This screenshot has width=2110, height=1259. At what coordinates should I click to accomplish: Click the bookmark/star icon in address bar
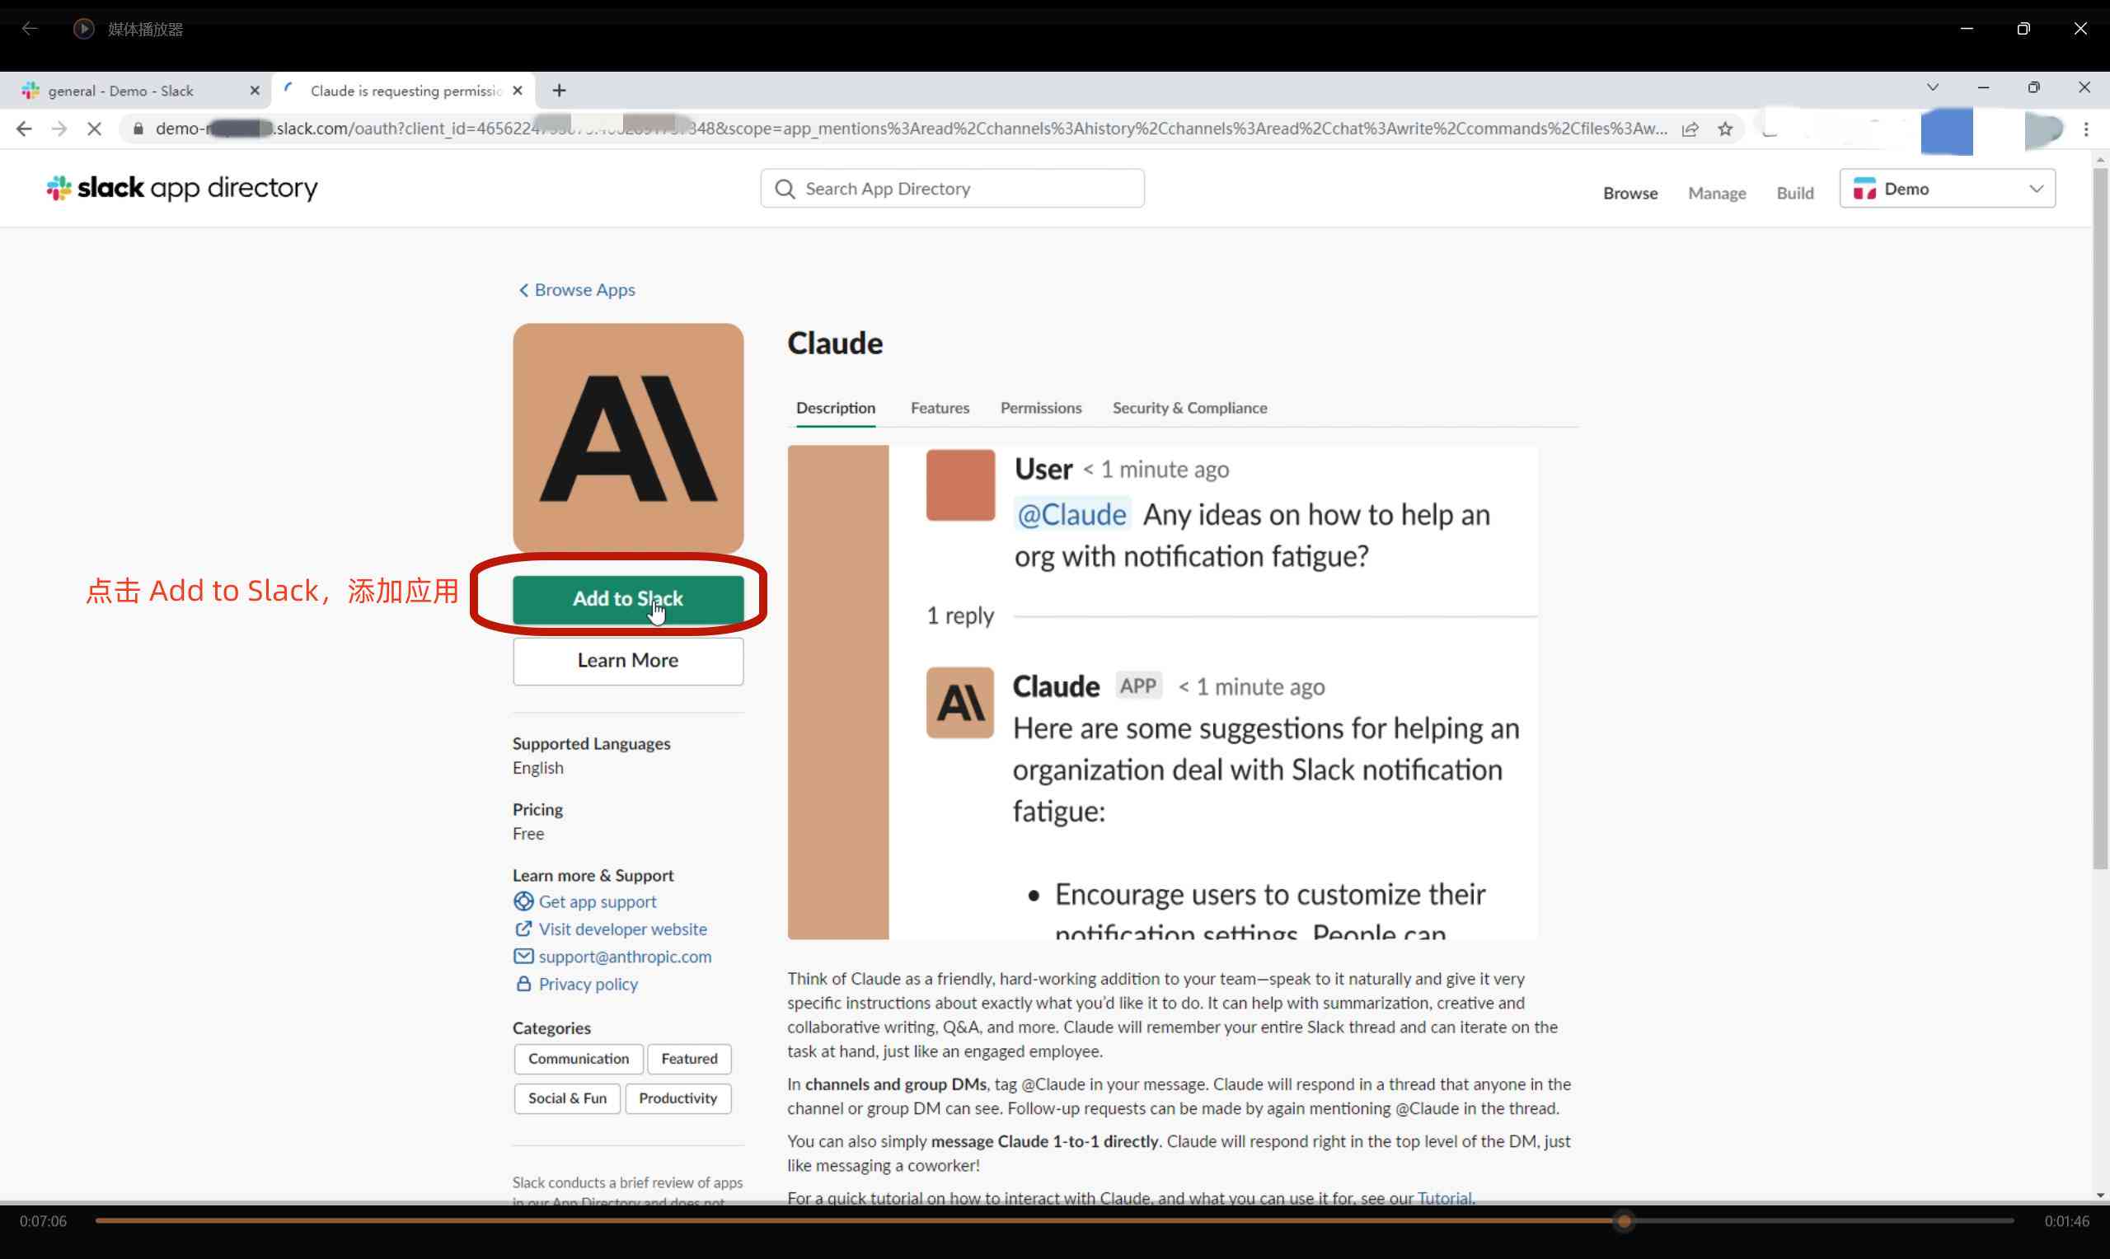coord(1727,129)
